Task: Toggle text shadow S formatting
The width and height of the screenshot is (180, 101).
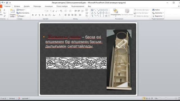Action: click(43, 15)
